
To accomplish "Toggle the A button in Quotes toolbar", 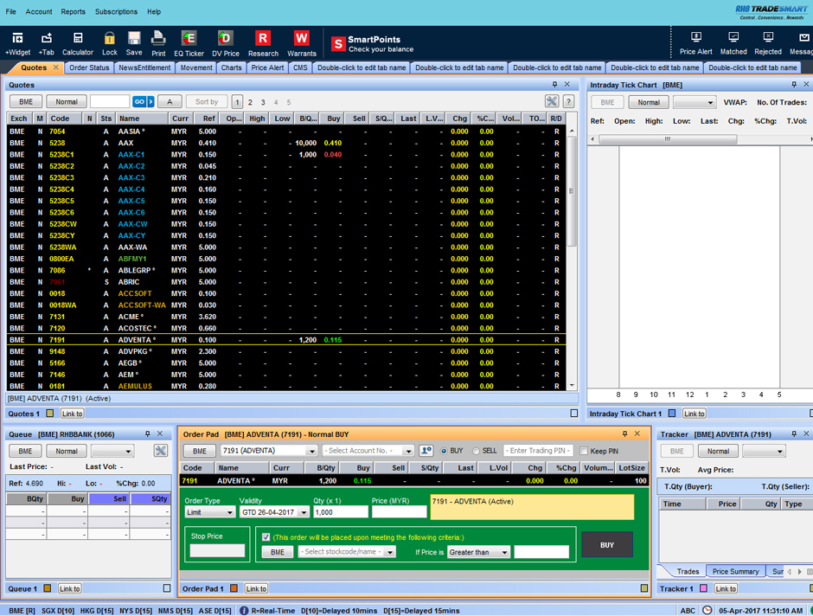I will click(x=170, y=101).
